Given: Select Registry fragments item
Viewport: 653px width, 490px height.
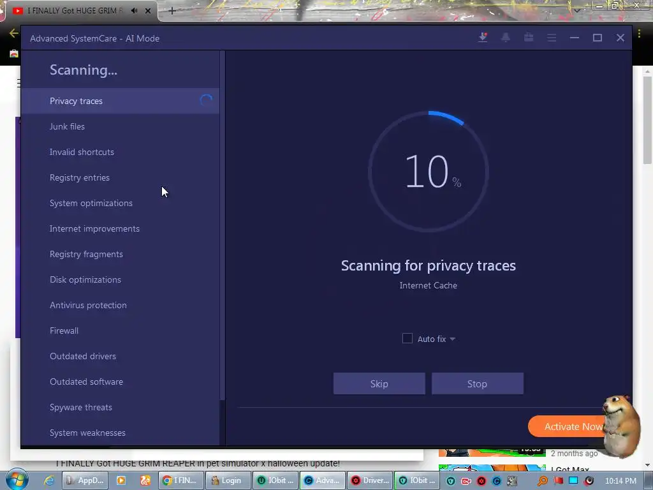Looking at the screenshot, I should coord(120,254).
